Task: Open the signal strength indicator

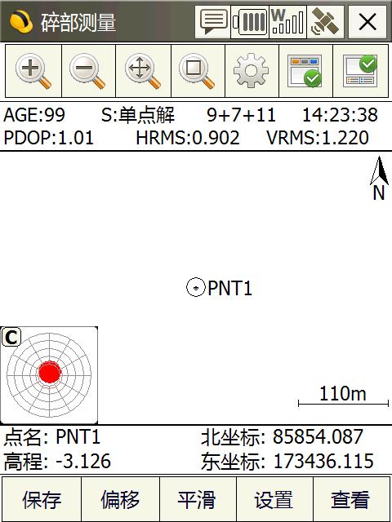Action: pyautogui.click(x=287, y=22)
